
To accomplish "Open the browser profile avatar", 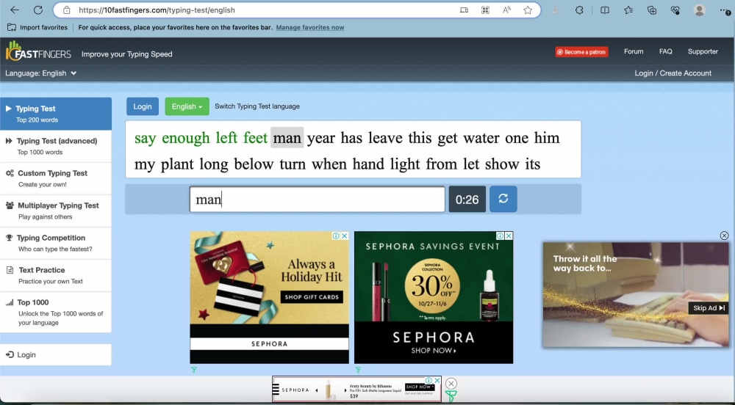I will (x=700, y=10).
